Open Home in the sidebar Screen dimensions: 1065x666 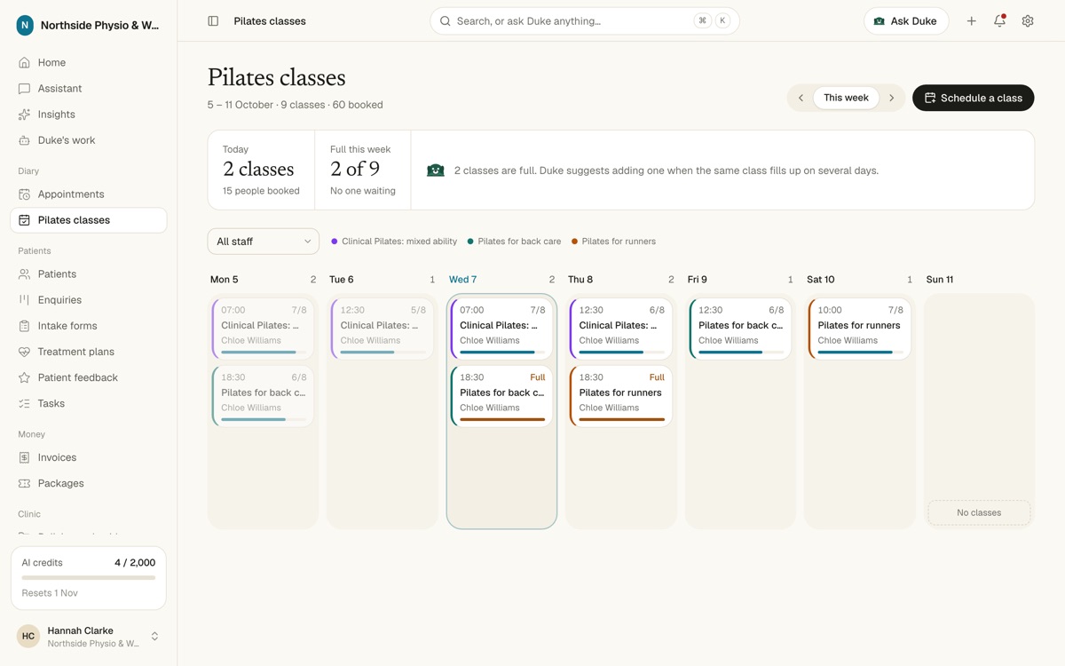coord(89,63)
